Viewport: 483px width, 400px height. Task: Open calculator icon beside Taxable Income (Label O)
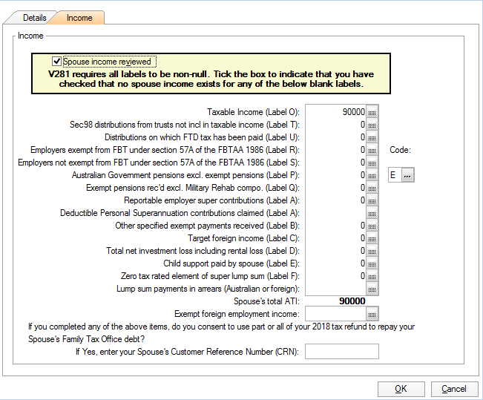point(372,112)
